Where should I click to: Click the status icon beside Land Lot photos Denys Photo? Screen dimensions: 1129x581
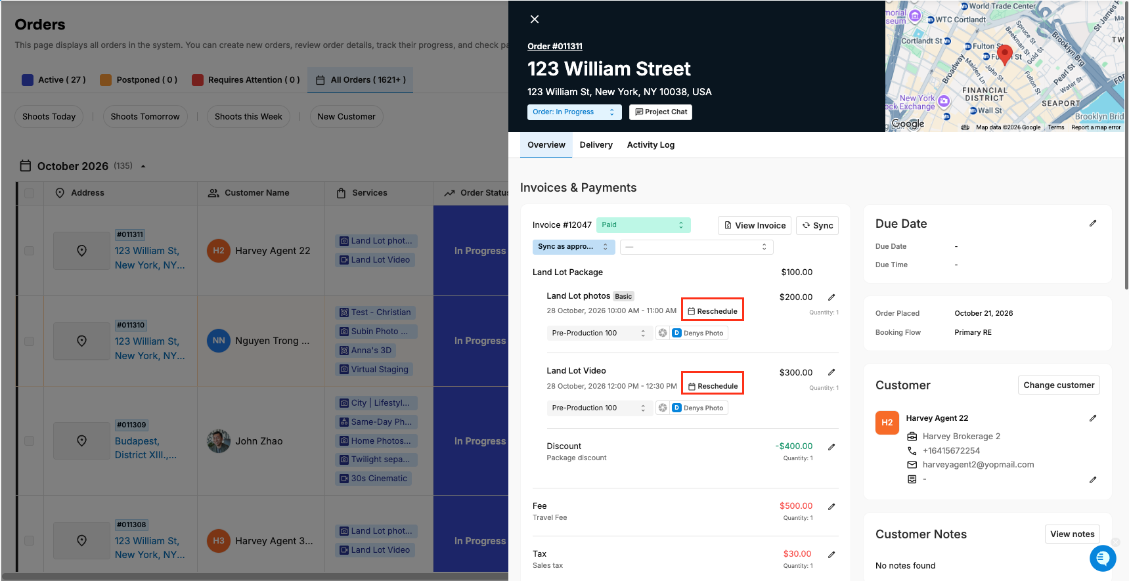(x=663, y=333)
